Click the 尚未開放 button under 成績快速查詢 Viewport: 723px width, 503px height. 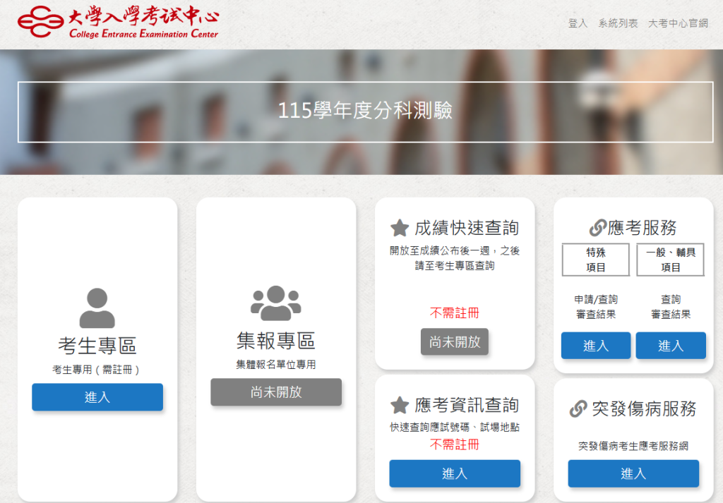click(455, 341)
